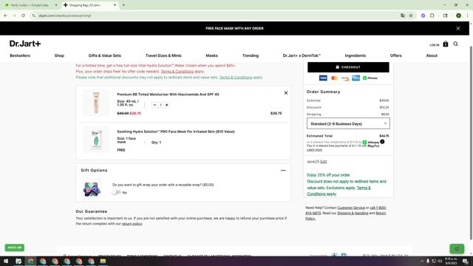Open Customer Service help link
The height and width of the screenshot is (266, 473).
tap(351, 208)
